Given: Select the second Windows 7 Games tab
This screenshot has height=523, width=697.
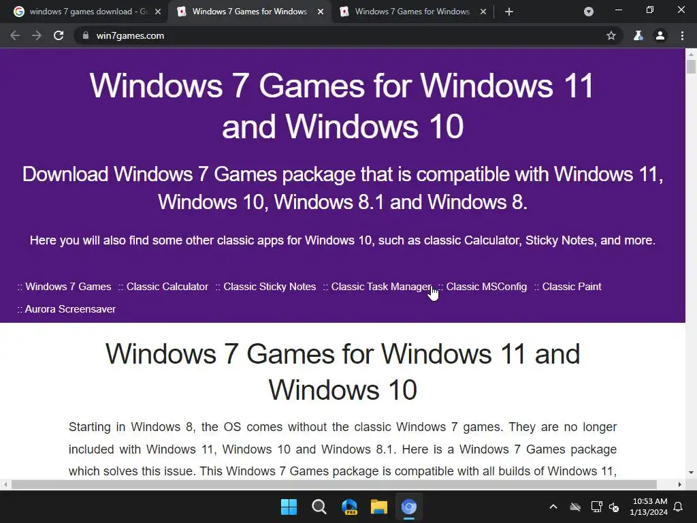Looking at the screenshot, I should pyautogui.click(x=249, y=12).
